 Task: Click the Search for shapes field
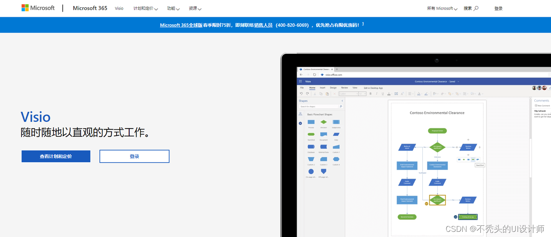(319, 106)
